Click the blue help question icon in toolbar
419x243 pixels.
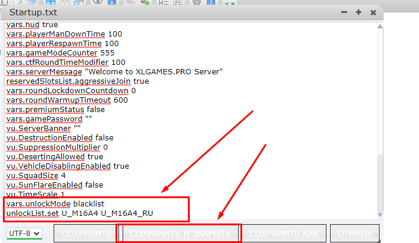point(211,2)
